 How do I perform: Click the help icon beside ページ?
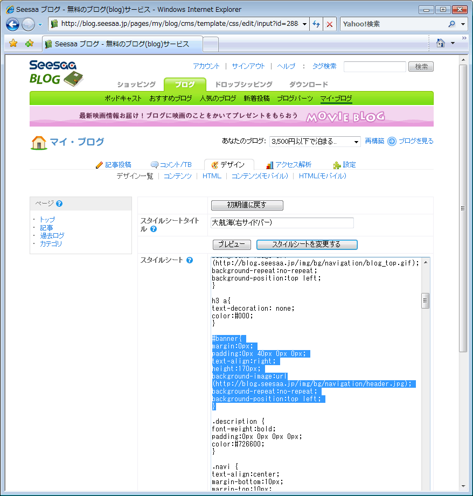click(59, 204)
